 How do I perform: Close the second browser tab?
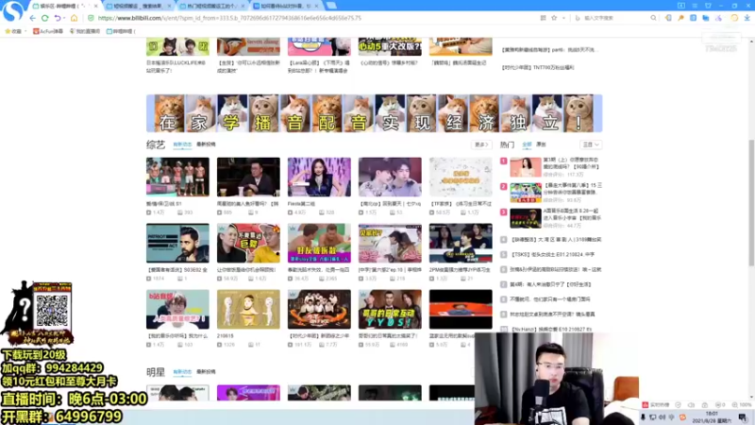pos(169,6)
